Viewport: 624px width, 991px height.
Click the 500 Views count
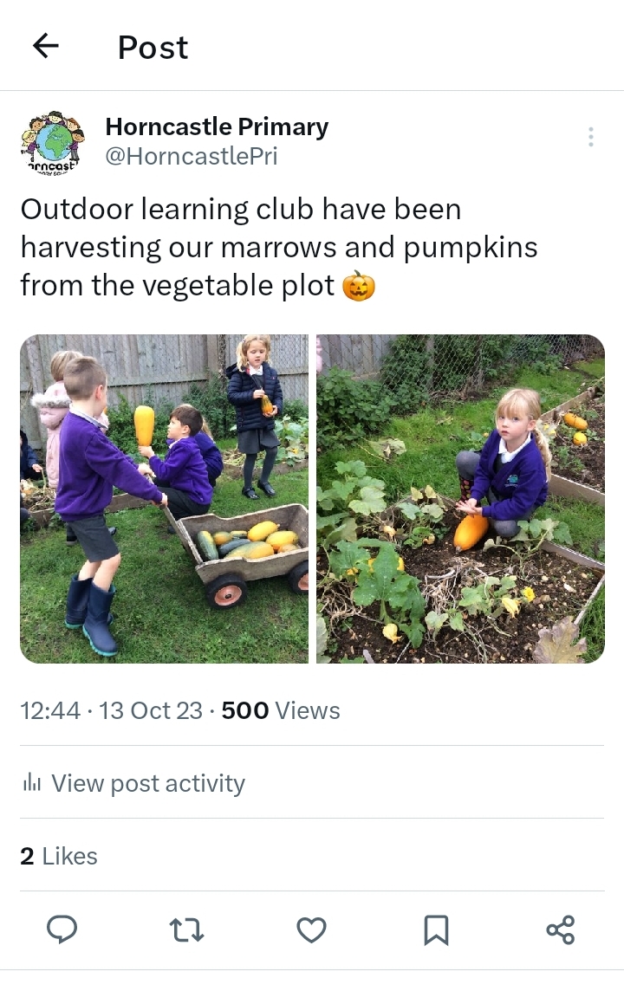(281, 710)
